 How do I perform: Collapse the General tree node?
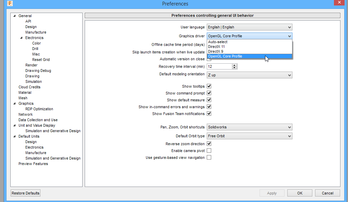[x=14, y=16]
